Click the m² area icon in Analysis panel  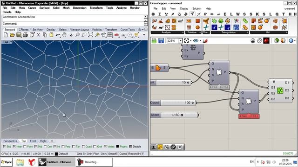point(161,27)
